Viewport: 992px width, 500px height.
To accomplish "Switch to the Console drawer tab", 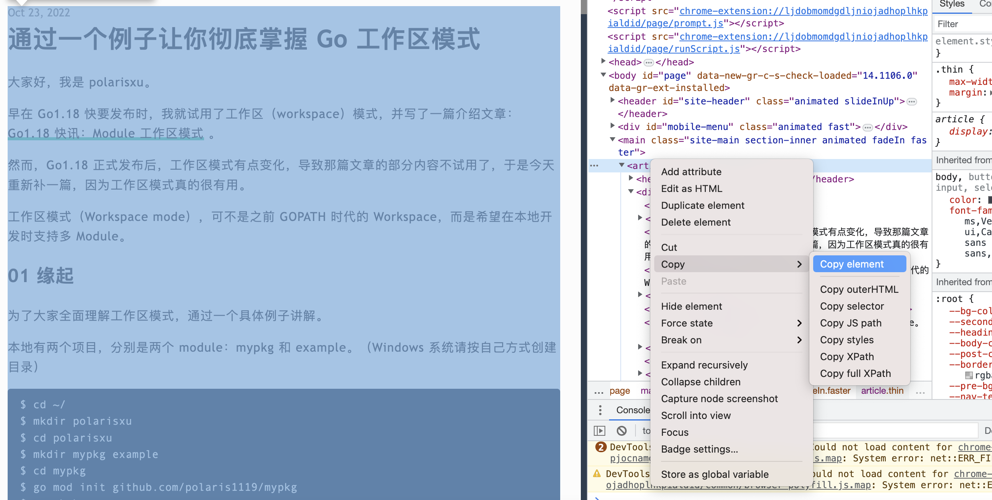I will point(633,410).
